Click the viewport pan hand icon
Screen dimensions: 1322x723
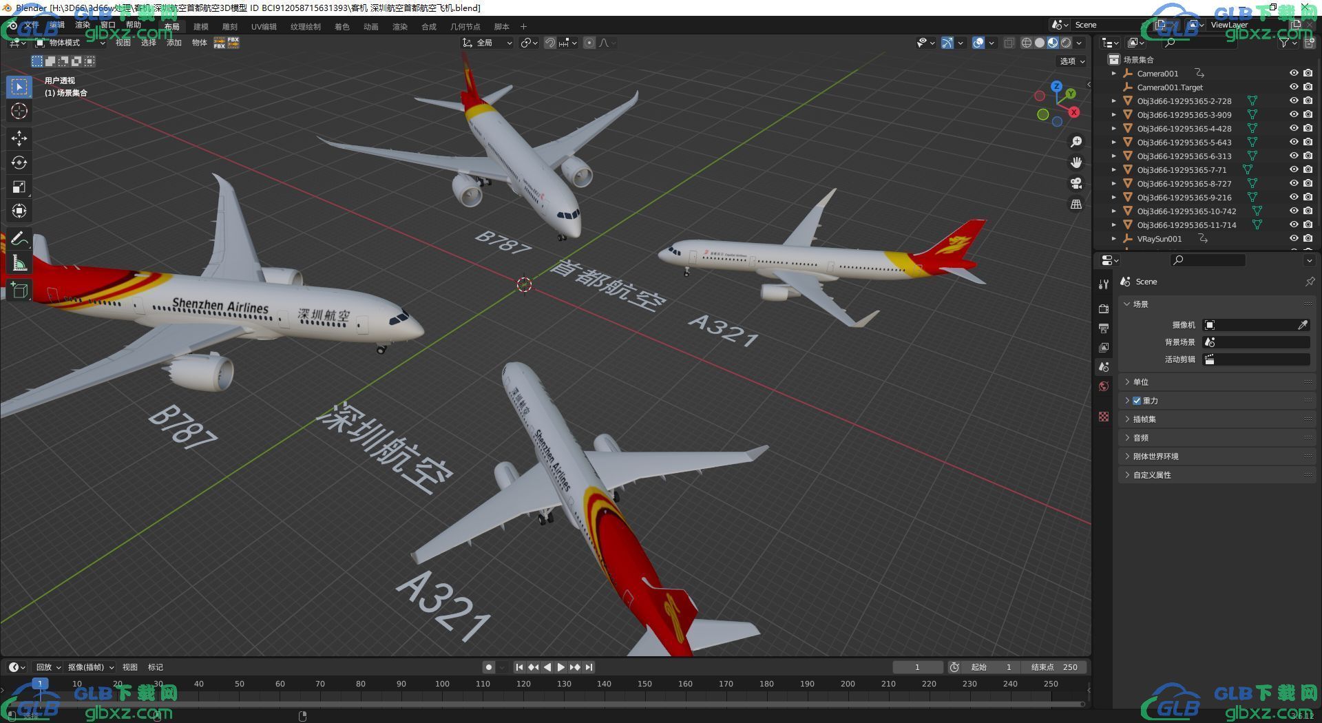point(1076,163)
